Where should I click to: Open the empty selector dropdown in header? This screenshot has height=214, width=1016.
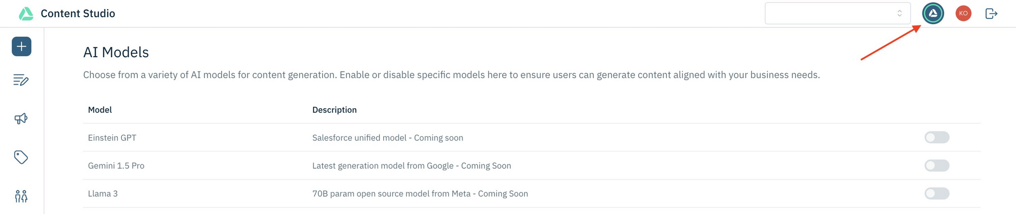pos(838,13)
